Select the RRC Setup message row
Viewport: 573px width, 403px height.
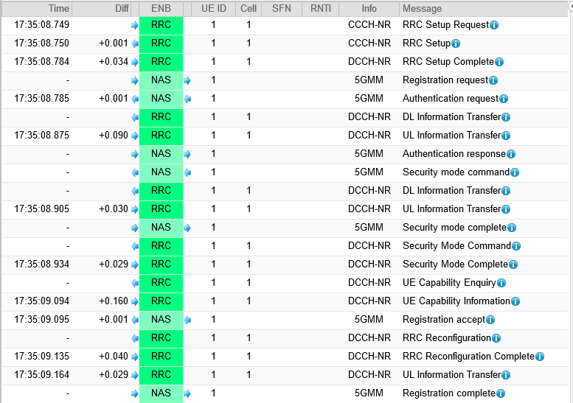click(285, 43)
